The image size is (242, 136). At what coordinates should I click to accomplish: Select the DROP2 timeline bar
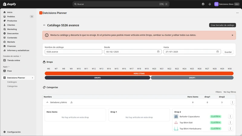pyautogui.click(x=97, y=78)
